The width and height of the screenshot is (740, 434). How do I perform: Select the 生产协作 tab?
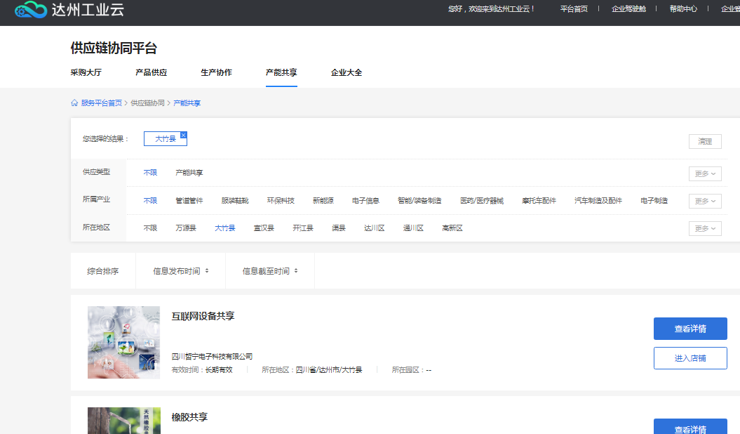[216, 72]
